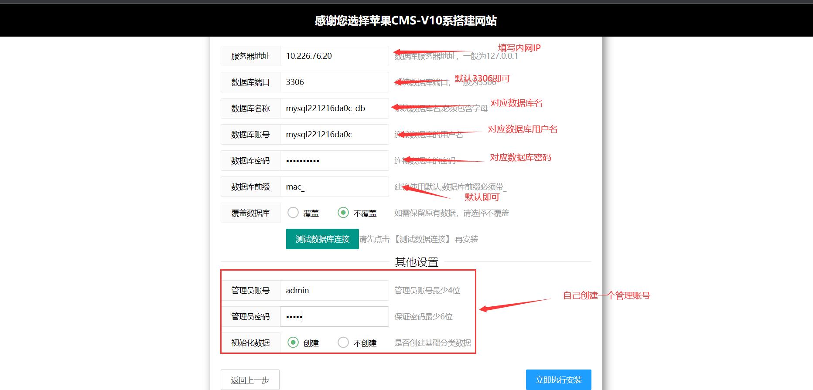Image resolution: width=813 pixels, height=390 pixels.
Task: Click the 服务器地址 label
Action: coord(250,56)
